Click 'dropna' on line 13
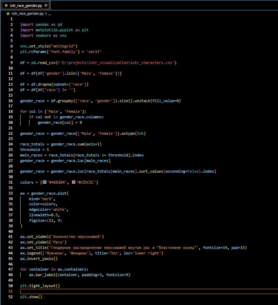 pos(45,85)
